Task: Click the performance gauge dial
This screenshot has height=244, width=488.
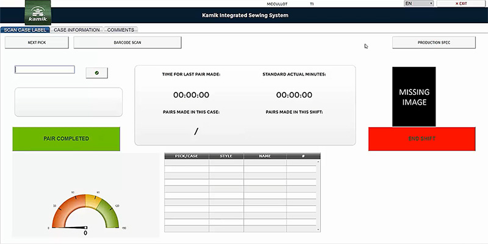Action: coord(85,212)
